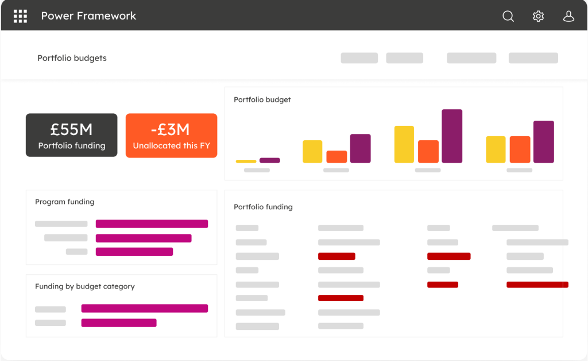588x361 pixels.
Task: Open the -£3M Unallocated this FY card
Action: point(171,135)
